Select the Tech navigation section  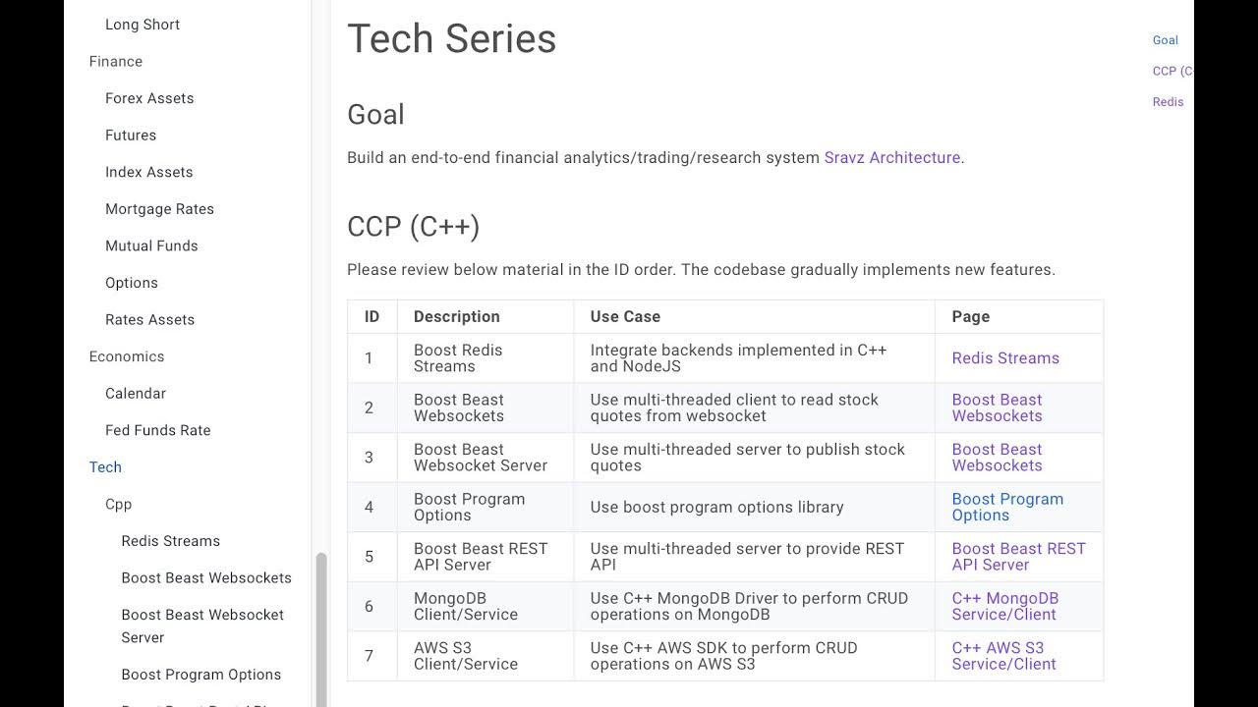[x=105, y=467]
